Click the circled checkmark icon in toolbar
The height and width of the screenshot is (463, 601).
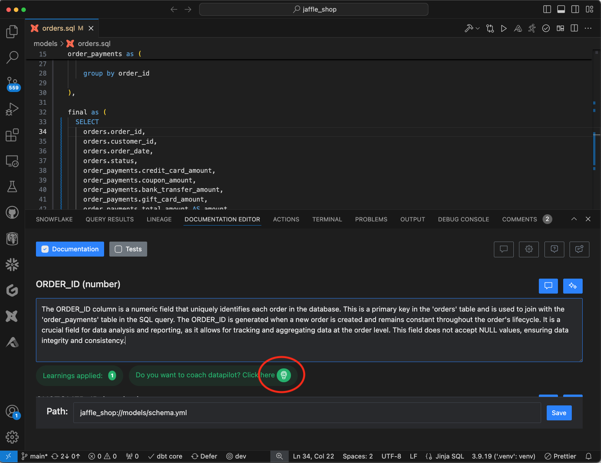tap(546, 28)
